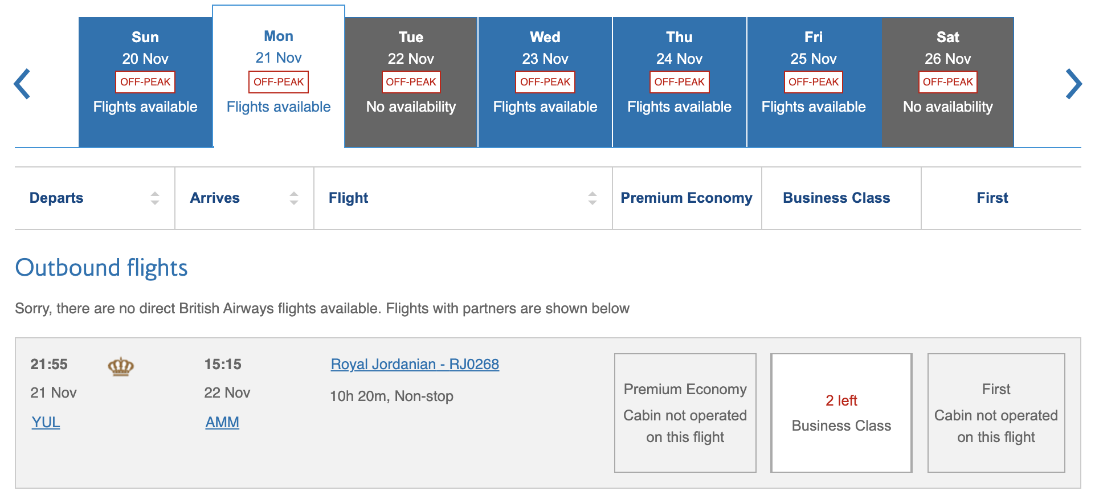Viewport: 1095px width, 499px height.
Task: Select the Wed 23 Nov date tab
Action: coord(545,82)
